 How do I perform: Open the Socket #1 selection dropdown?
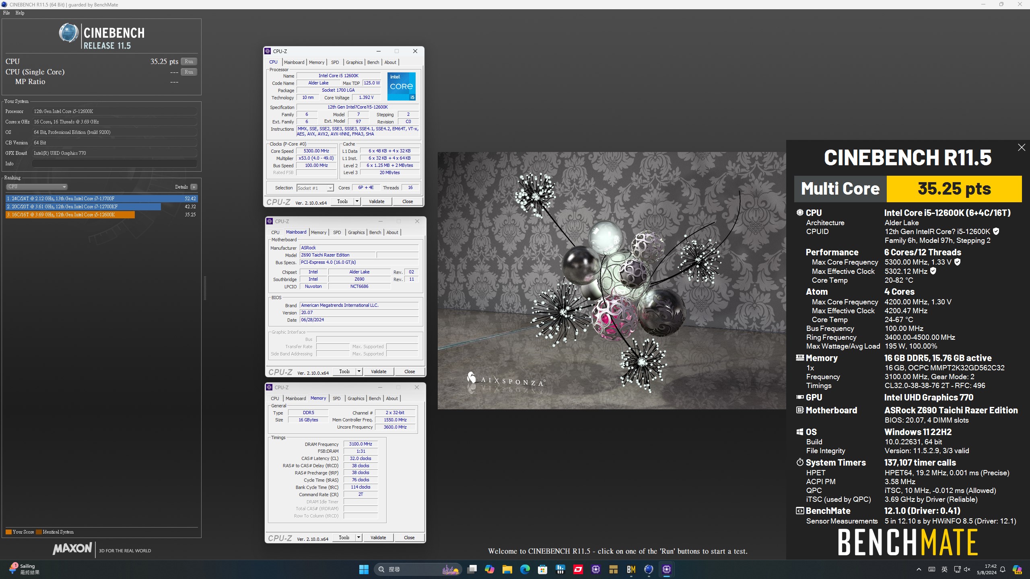(315, 188)
